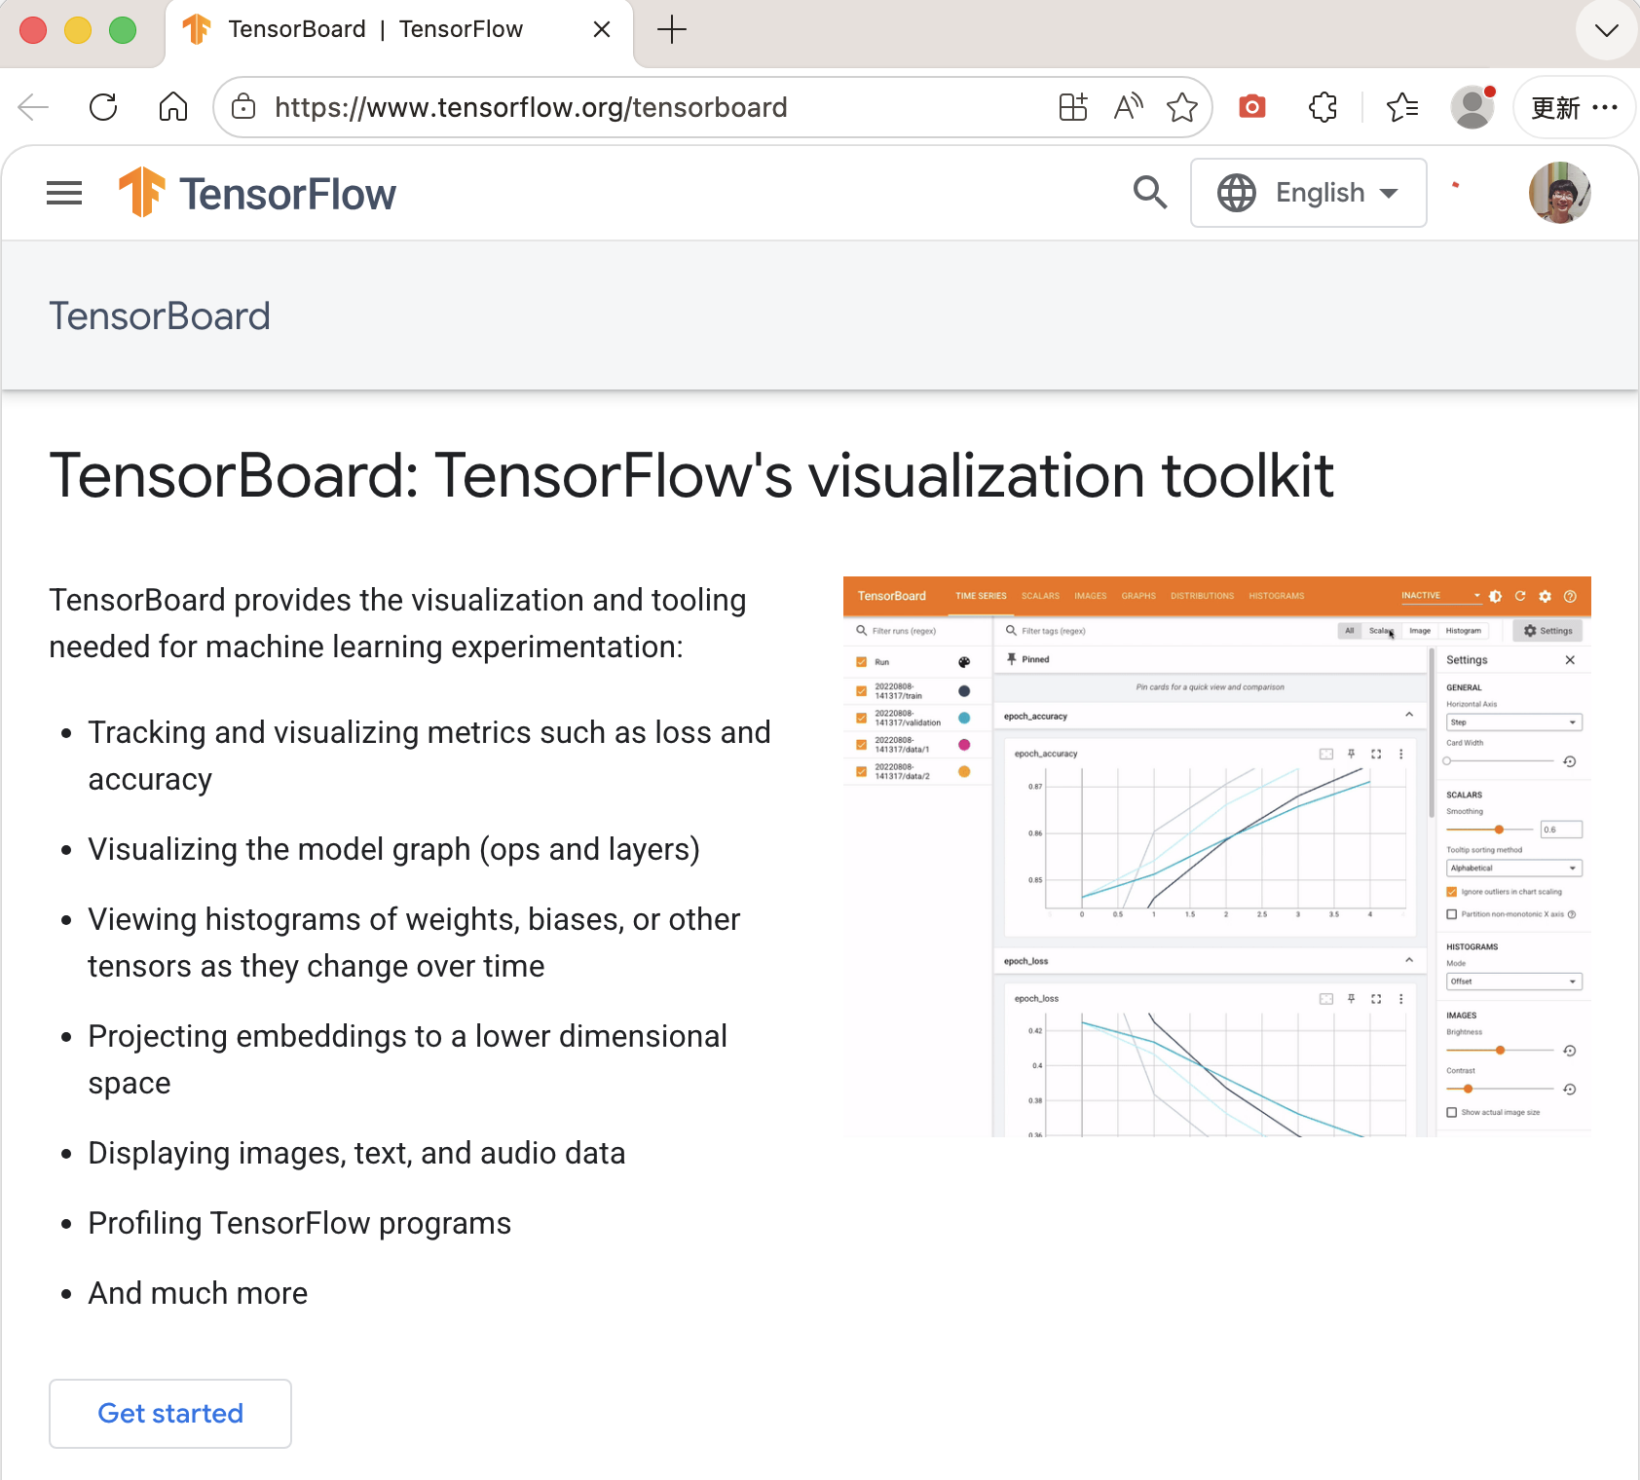Toggle the 141317/validation run checkbox

861,718
